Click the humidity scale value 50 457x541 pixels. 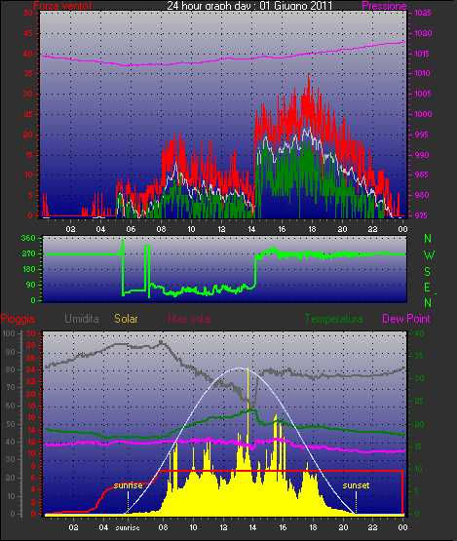pyautogui.click(x=11, y=424)
